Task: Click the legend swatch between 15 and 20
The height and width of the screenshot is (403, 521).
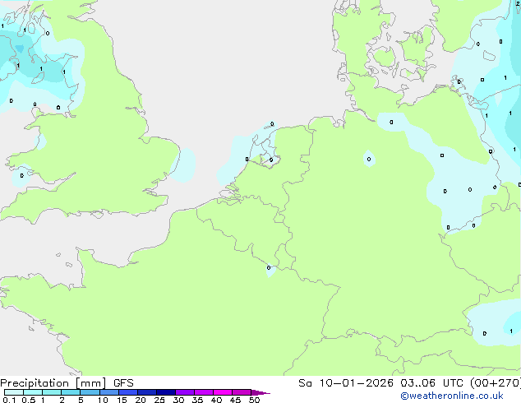Action: click(x=127, y=392)
